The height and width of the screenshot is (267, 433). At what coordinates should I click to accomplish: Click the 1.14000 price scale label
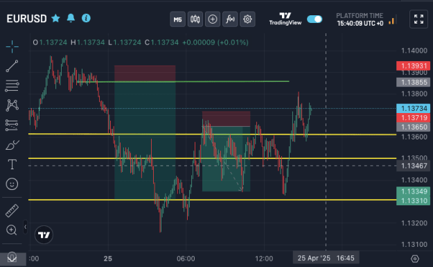pos(414,51)
